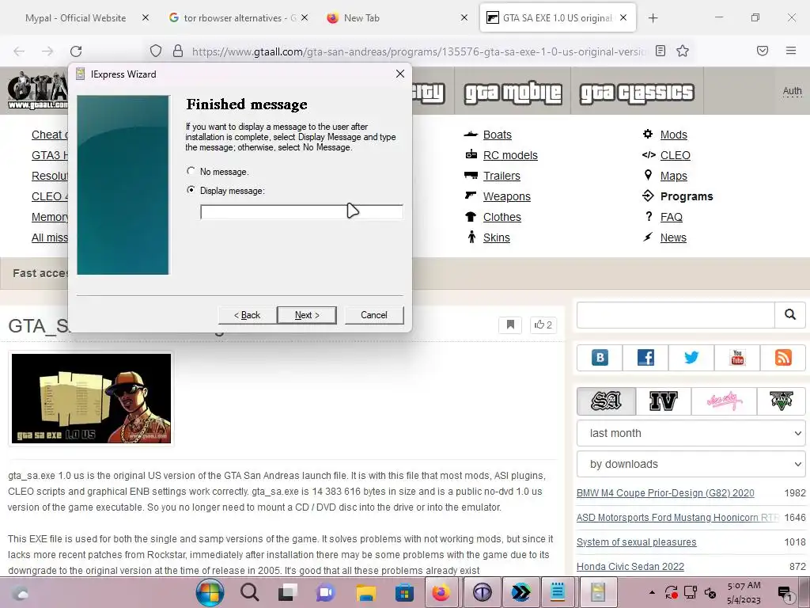Viewport: 810px width, 608px height.
Task: Click the Auth link in header
Action: point(792,91)
